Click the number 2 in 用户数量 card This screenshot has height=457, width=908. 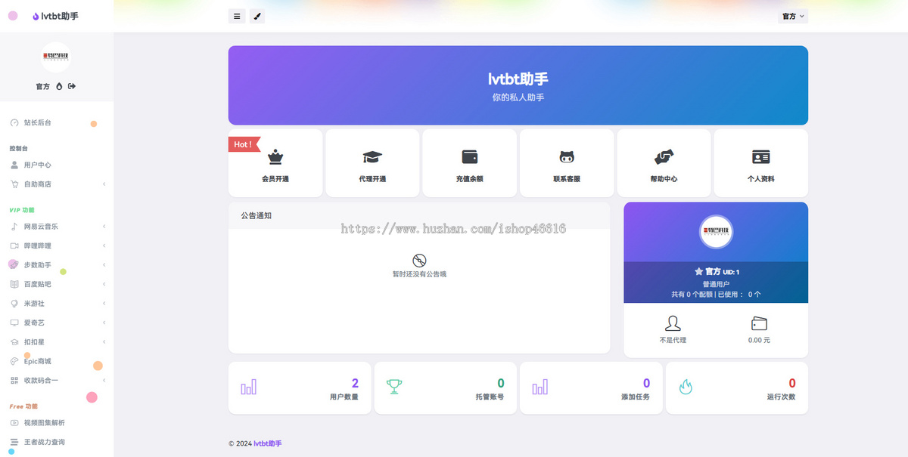[355, 384]
